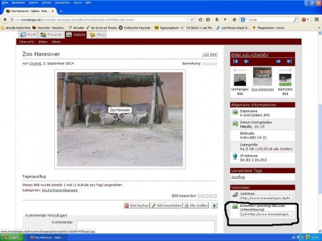Click the Bild löschen button

coord(137,206)
